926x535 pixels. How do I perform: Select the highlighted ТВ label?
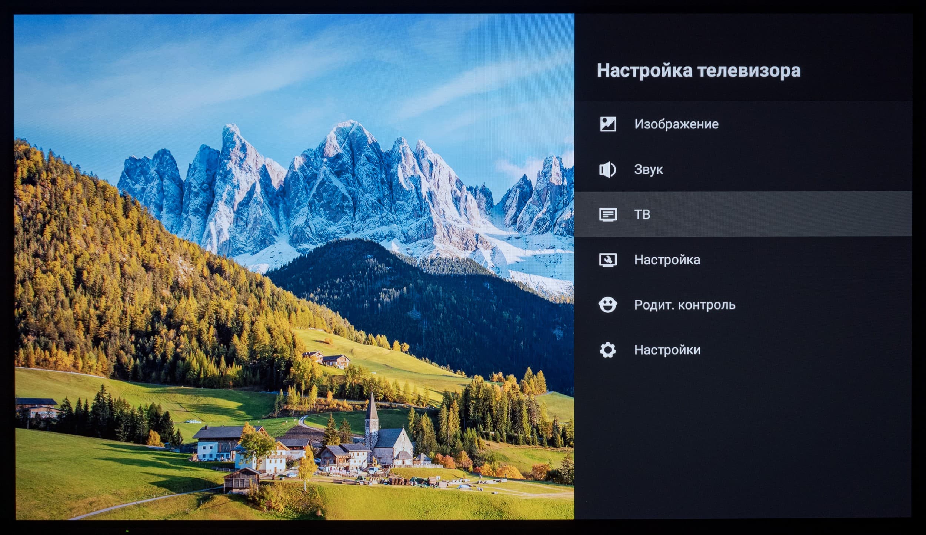click(642, 214)
